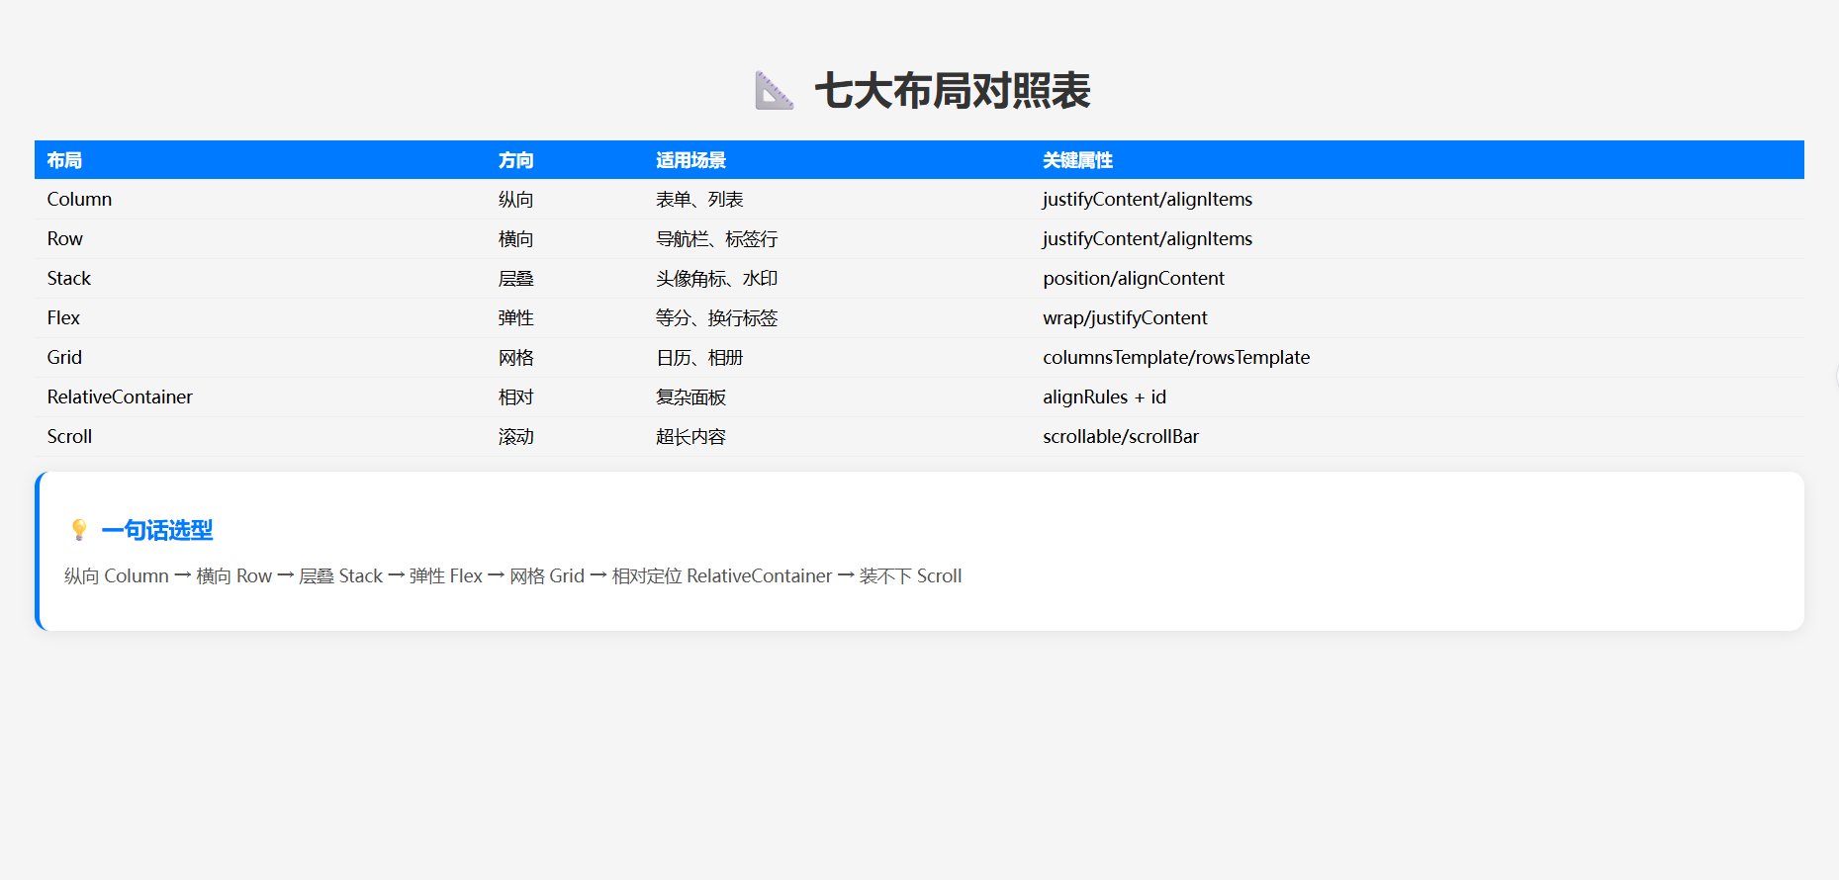Click the 日历、相册 scenario cell

pyautogui.click(x=699, y=357)
